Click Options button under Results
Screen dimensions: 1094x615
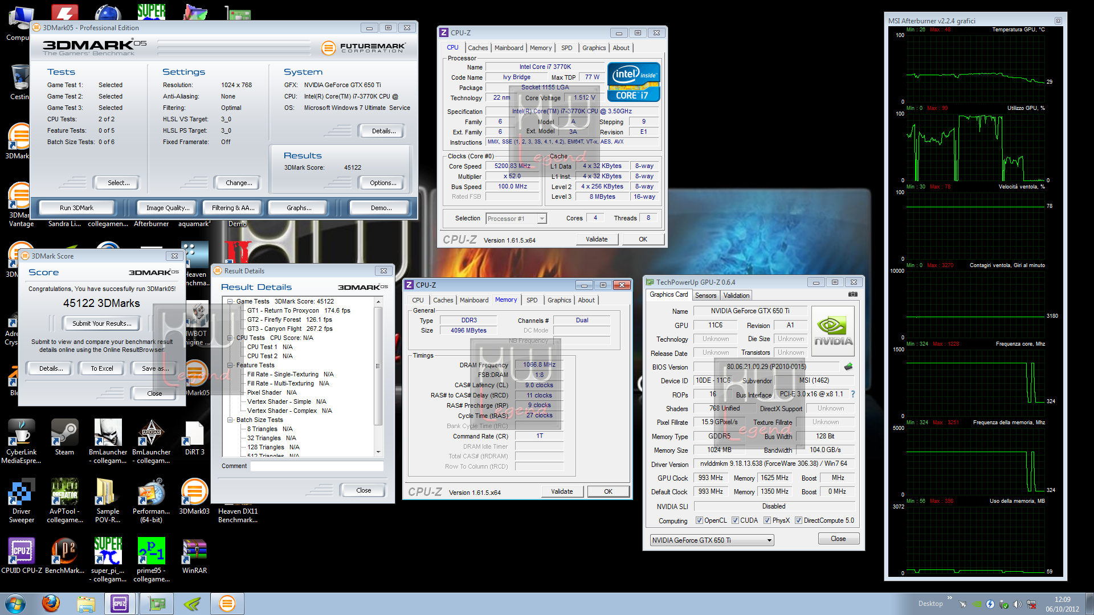383,183
